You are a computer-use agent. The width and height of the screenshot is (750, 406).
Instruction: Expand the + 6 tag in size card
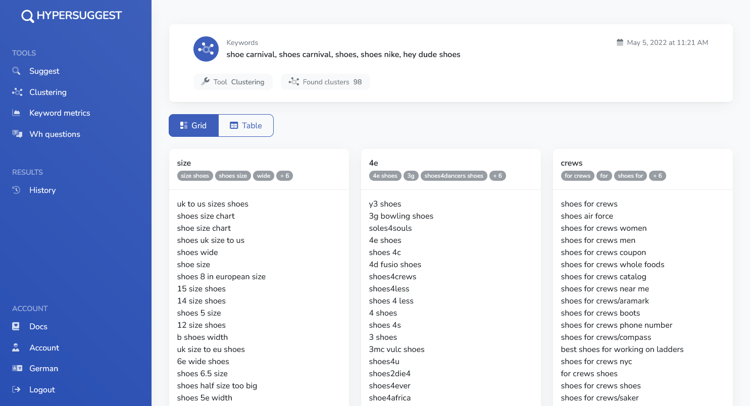click(285, 176)
